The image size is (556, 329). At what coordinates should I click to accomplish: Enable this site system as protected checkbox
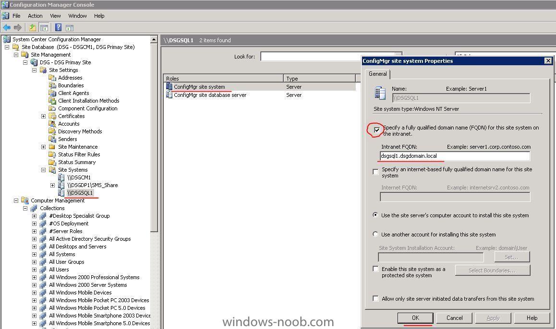(x=375, y=269)
